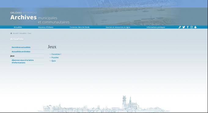Click the home icon in breadcrumb

11,33
